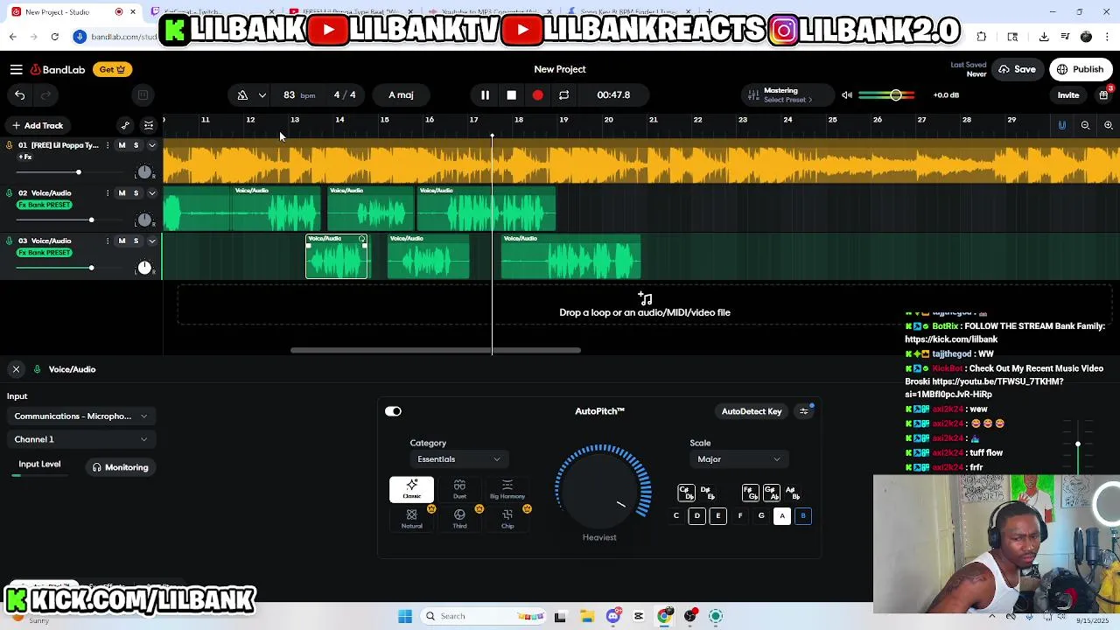Redo the last undone action
Screen dimensions: 1120x630
(x=46, y=94)
